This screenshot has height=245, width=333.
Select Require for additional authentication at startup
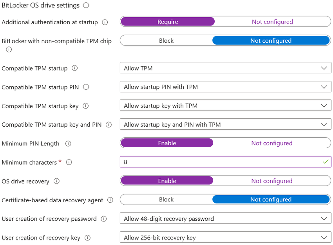coord(167,22)
